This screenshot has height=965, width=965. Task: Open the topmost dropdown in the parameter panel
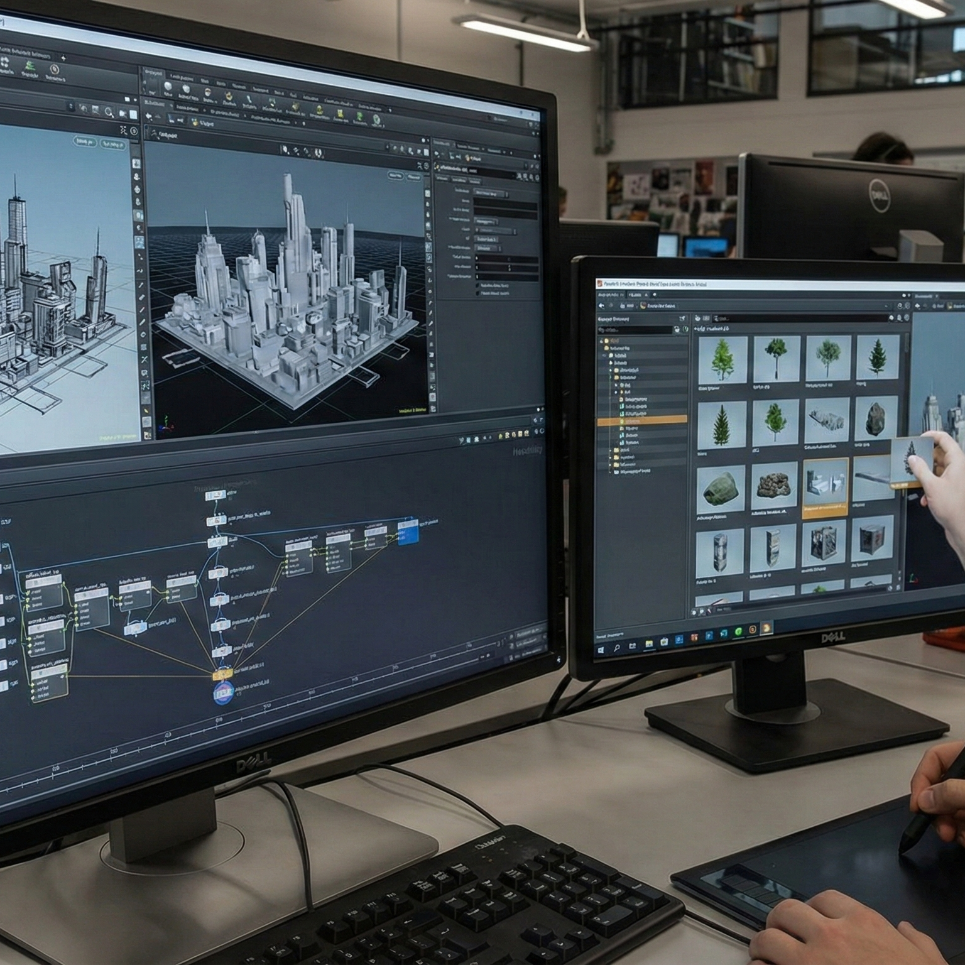pos(491,194)
